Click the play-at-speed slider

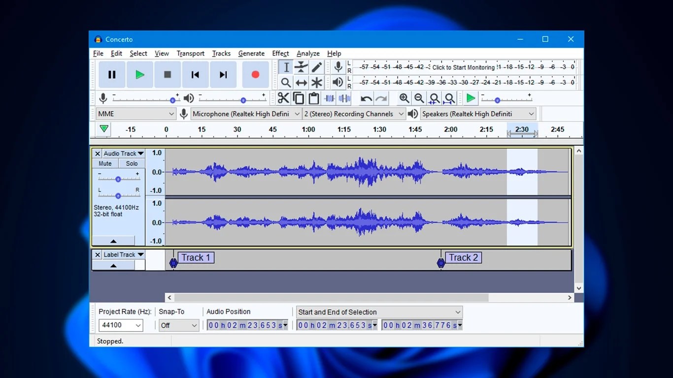pos(506,100)
